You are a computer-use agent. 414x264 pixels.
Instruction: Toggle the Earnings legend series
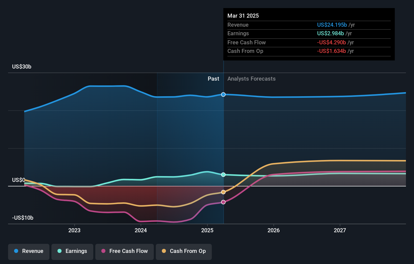click(x=72, y=252)
